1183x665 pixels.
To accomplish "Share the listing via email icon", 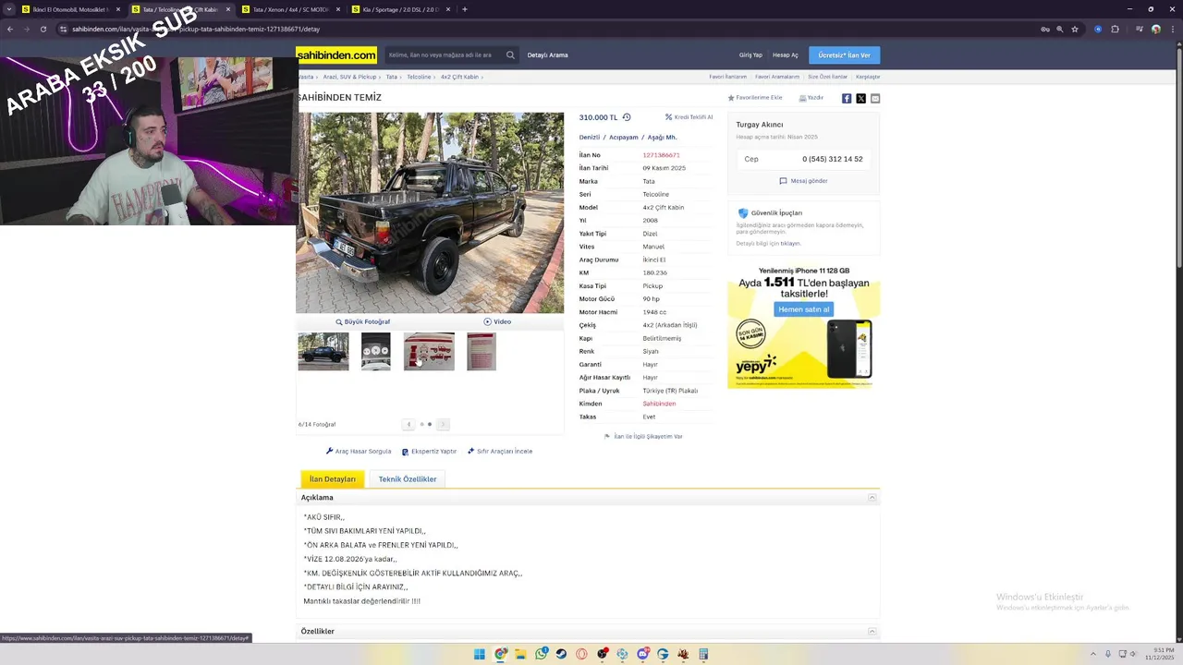I will click(875, 98).
